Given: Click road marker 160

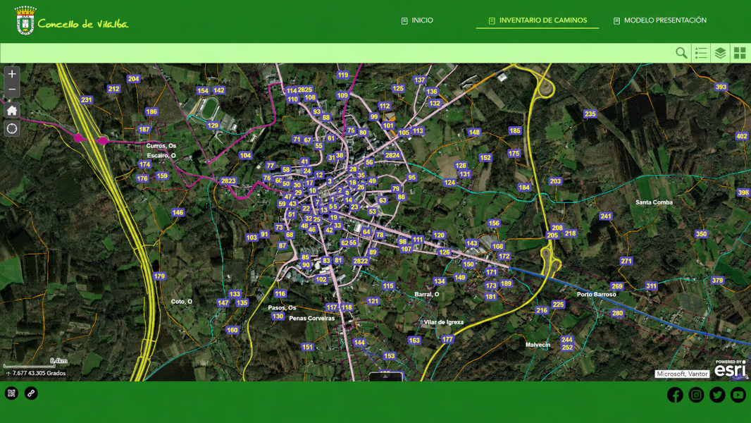Looking at the screenshot, I should (x=232, y=329).
